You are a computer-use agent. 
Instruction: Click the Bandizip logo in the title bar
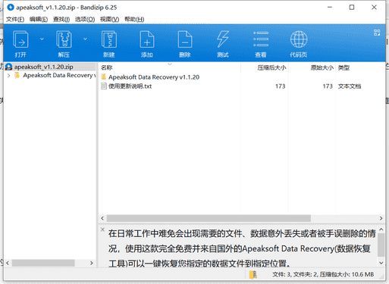coord(11,8)
